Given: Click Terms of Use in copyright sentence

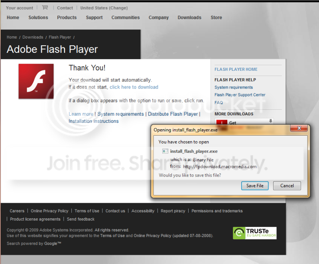Looking at the screenshot, I should [112, 236].
